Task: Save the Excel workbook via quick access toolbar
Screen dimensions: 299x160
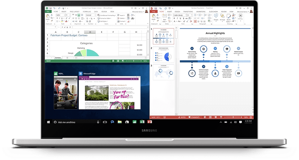Action: tap(51, 8)
